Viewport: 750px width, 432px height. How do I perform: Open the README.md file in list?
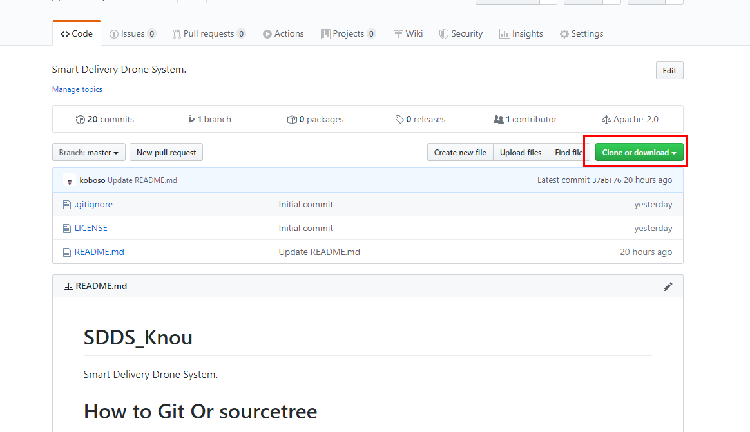(x=99, y=252)
